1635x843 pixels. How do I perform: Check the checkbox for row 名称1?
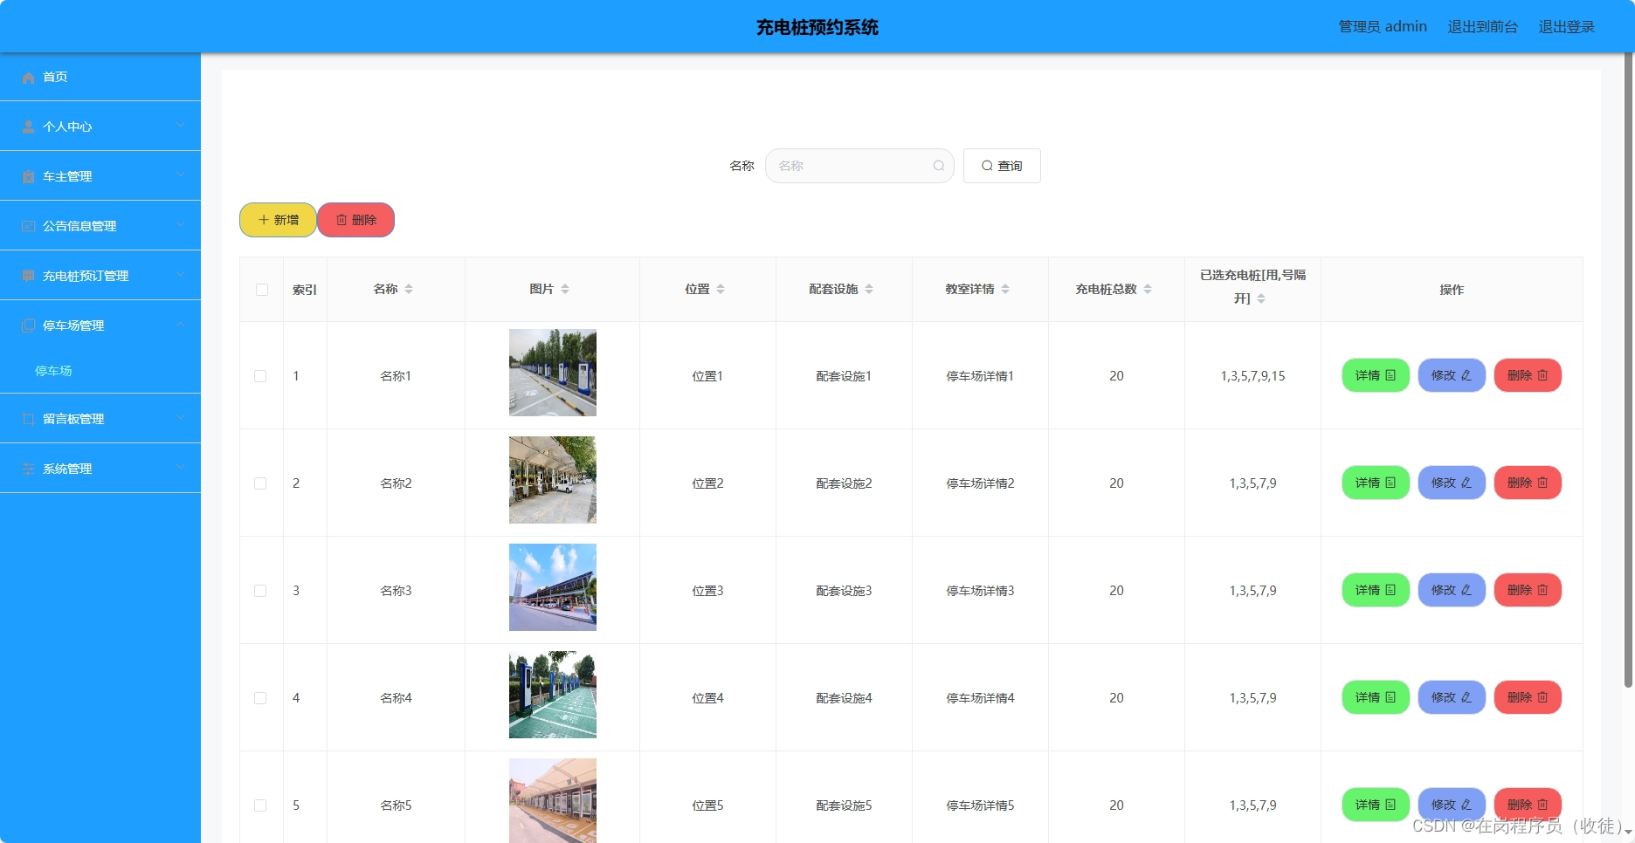[x=260, y=376]
